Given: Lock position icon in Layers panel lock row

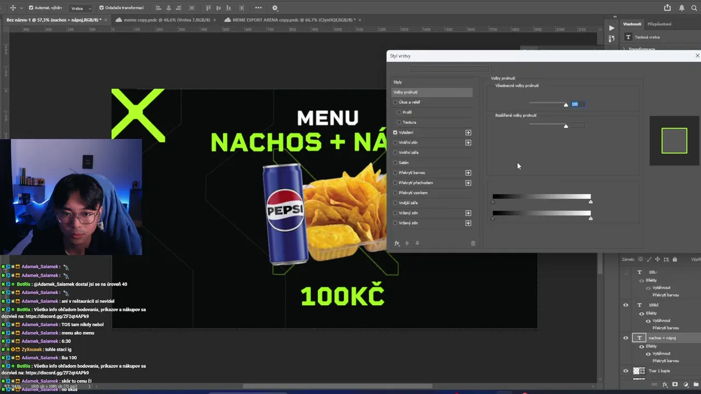Looking at the screenshot, I should (658, 259).
